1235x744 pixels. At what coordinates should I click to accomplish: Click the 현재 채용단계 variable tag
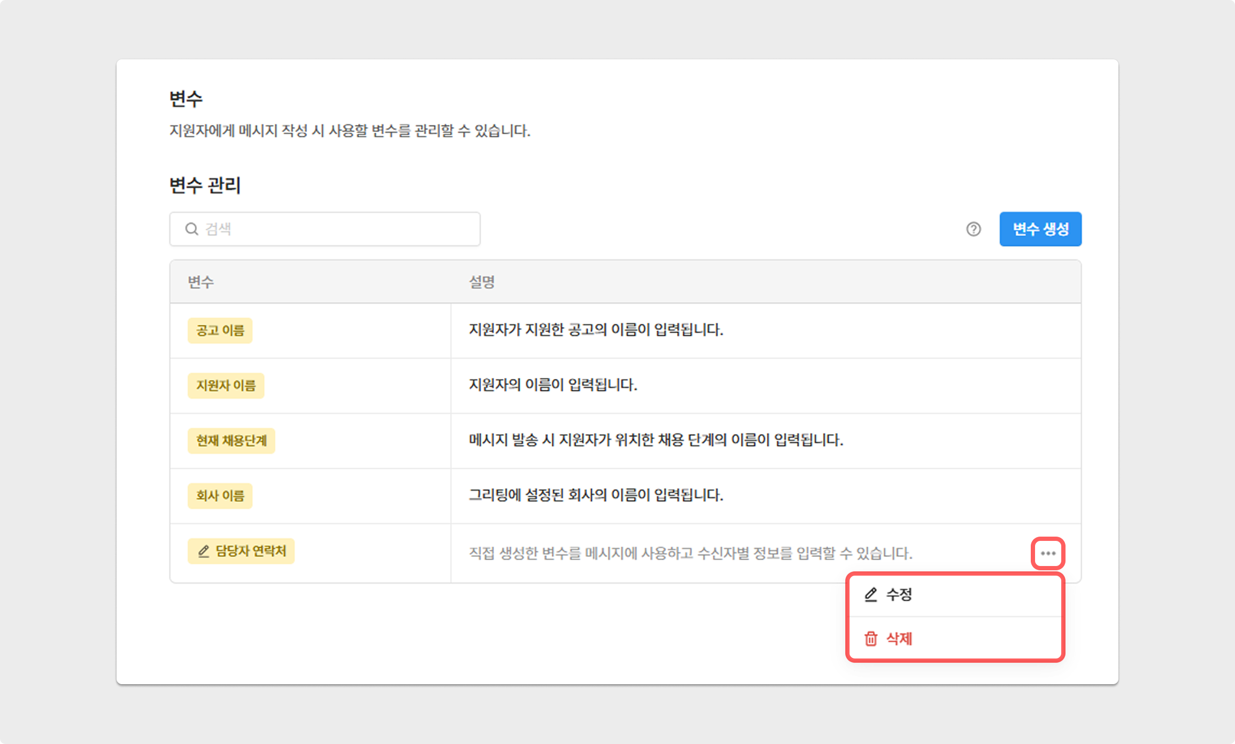point(231,440)
